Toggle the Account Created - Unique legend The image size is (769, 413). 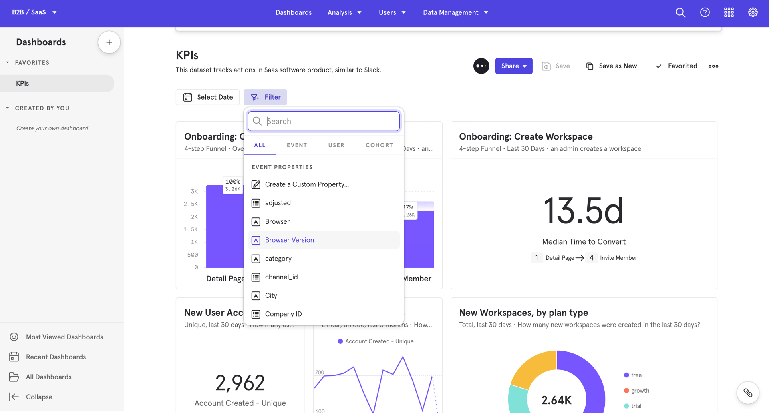(x=376, y=341)
